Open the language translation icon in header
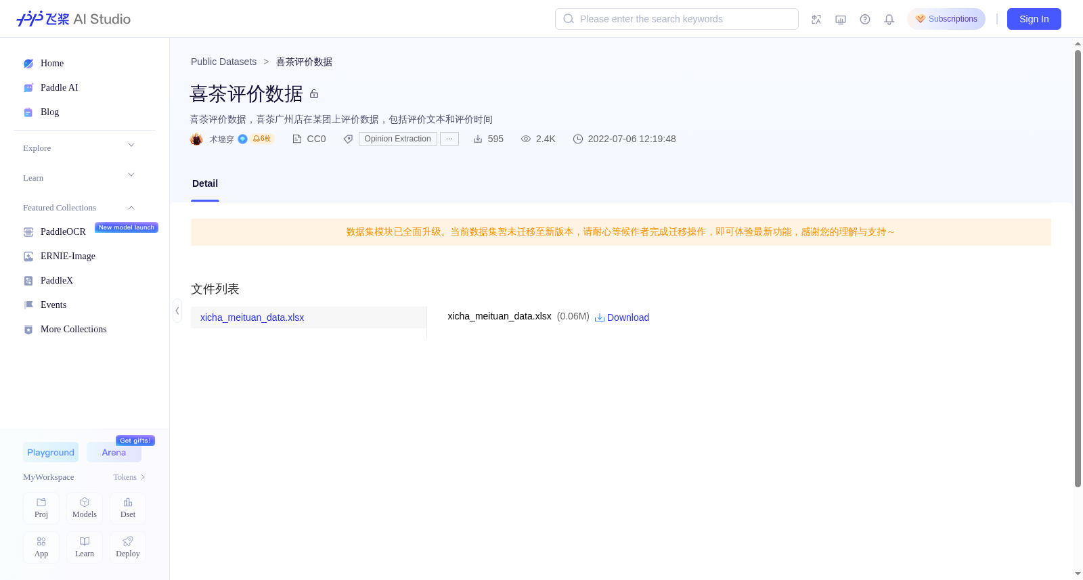Viewport: 1083px width, 580px height. [816, 20]
